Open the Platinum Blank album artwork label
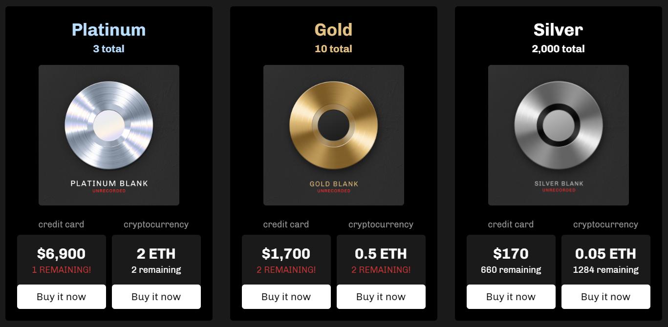 (109, 184)
